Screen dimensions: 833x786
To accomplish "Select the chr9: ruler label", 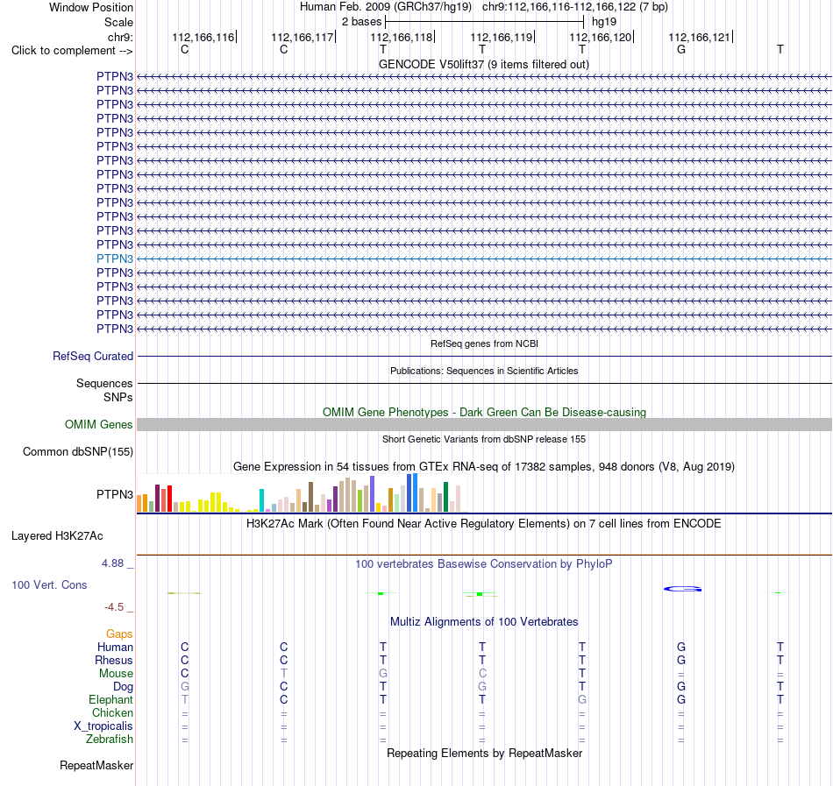I will tap(120, 37).
